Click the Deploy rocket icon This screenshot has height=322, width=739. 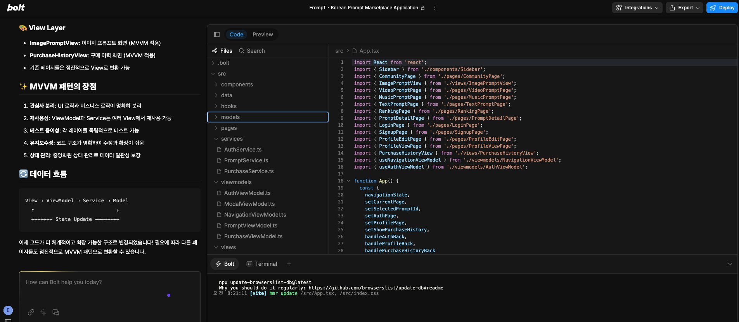tap(713, 8)
